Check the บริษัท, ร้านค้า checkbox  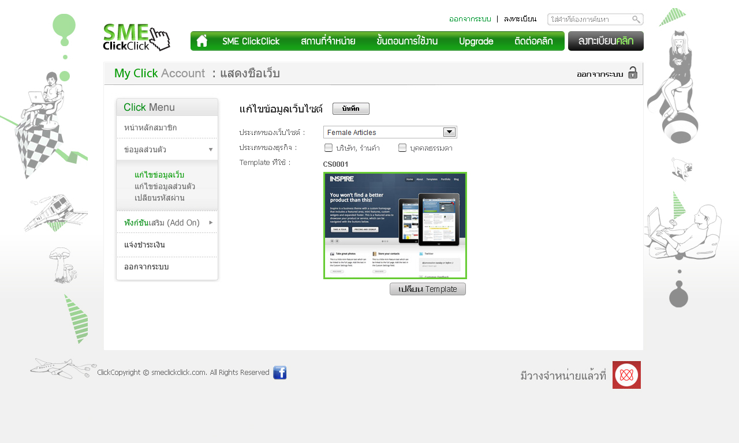(329, 148)
